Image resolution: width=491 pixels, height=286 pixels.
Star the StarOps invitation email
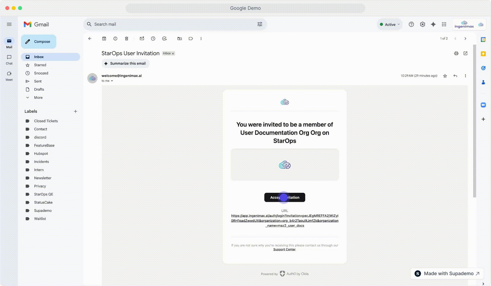click(445, 76)
